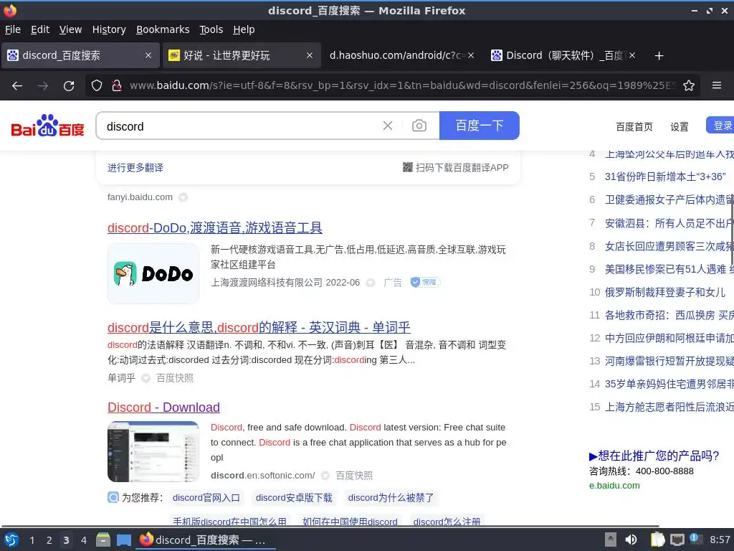Open the View menu
The height and width of the screenshot is (551, 734).
[70, 29]
